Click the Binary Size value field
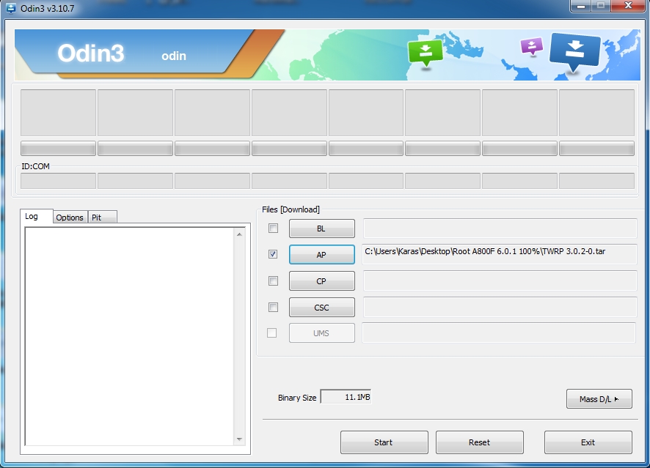650x468 pixels. tap(346, 397)
